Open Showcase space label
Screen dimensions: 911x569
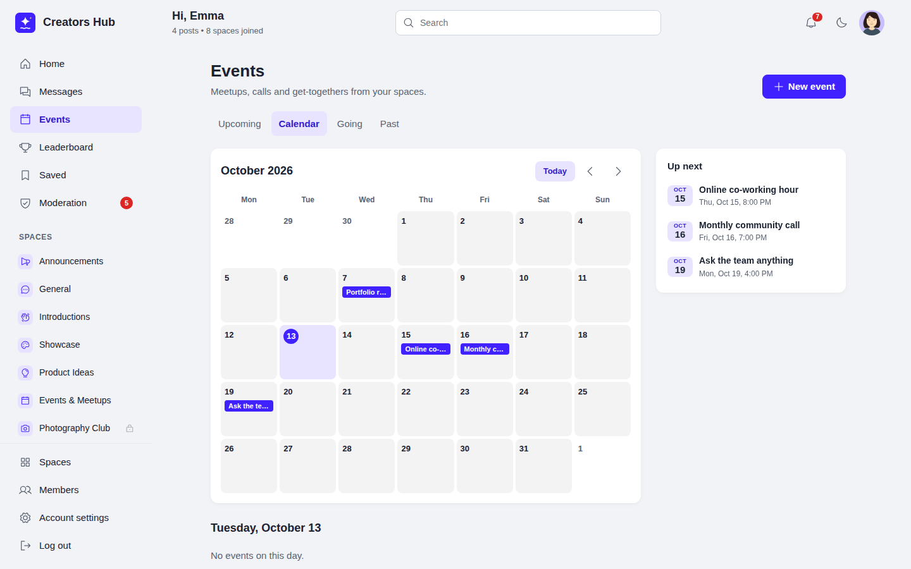[59, 345]
